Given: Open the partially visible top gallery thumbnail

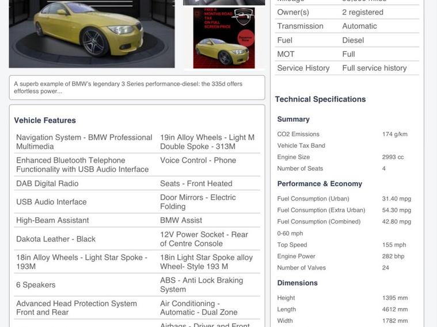Looking at the screenshot, I should click(223, 2).
